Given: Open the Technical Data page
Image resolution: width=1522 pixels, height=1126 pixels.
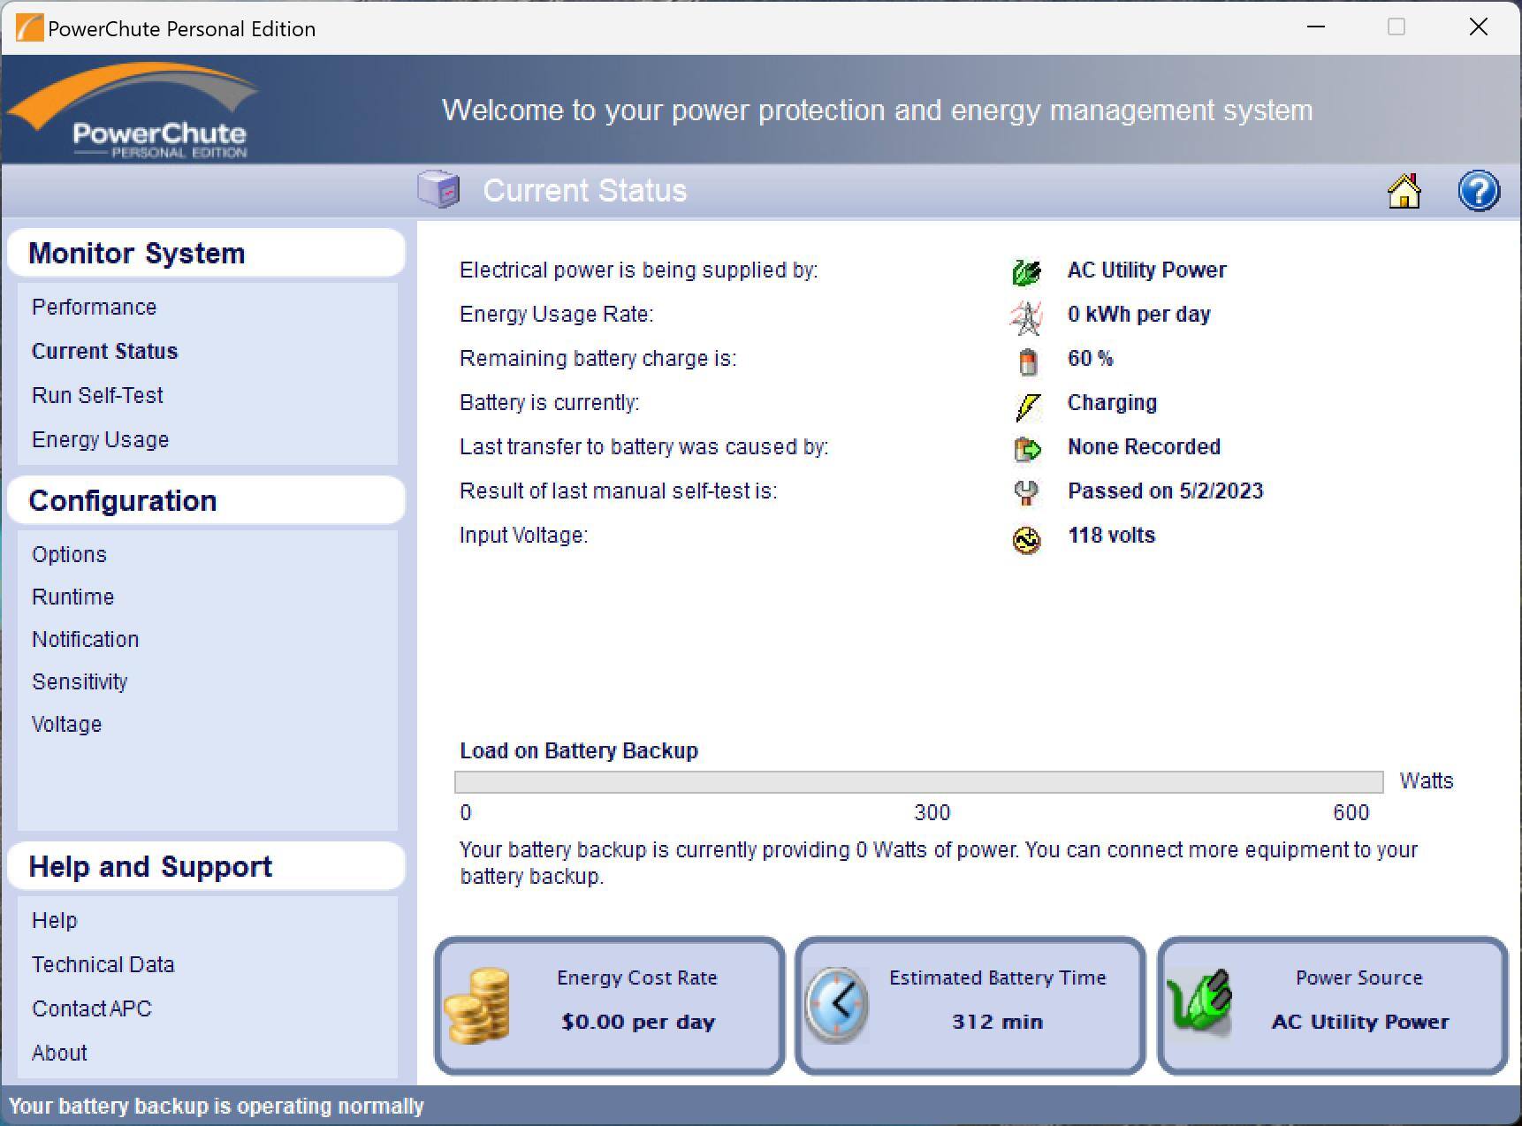Looking at the screenshot, I should point(103,964).
